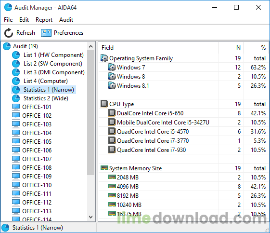This screenshot has width=270, height=233.
Task: Open the Edit menu
Action: click(24, 20)
